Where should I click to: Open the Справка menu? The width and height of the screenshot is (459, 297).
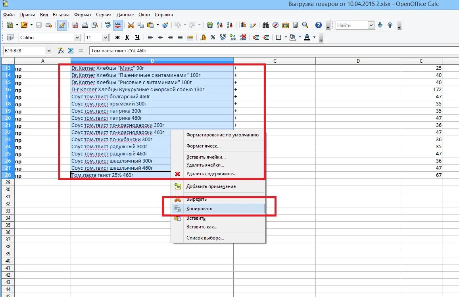[x=163, y=15]
